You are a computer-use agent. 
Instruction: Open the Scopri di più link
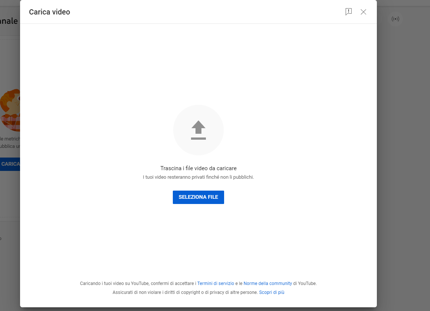[271, 292]
